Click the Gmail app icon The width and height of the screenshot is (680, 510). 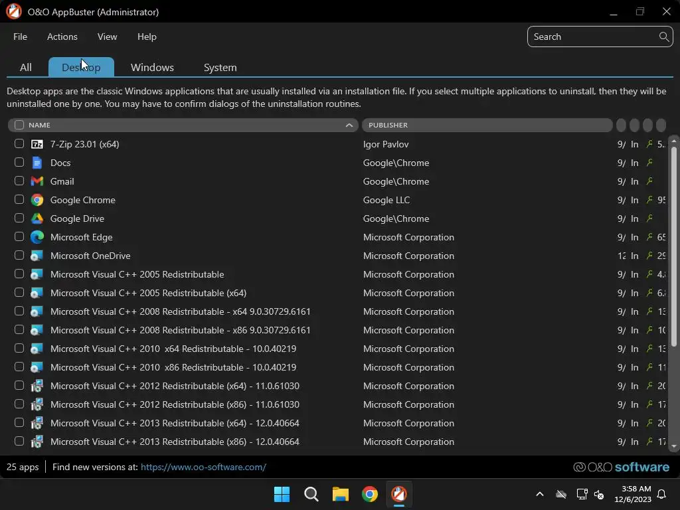tap(37, 181)
